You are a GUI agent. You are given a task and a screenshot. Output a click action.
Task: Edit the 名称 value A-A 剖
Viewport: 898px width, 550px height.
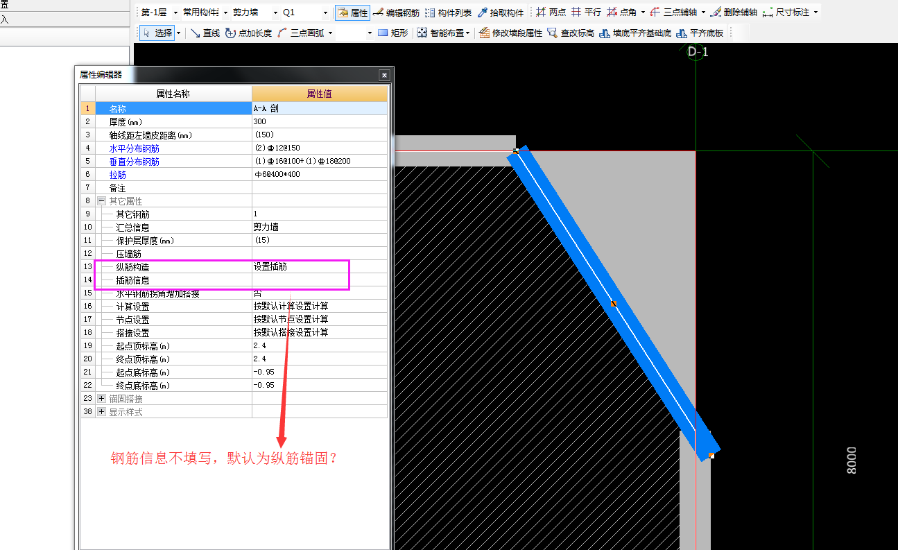[x=319, y=108]
